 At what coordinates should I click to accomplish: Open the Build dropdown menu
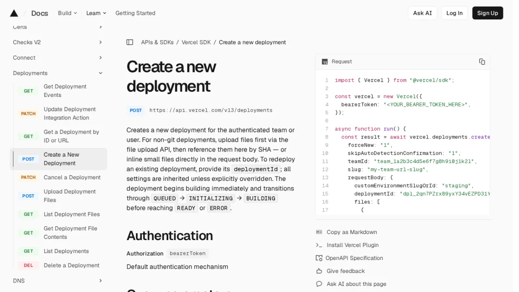point(67,13)
